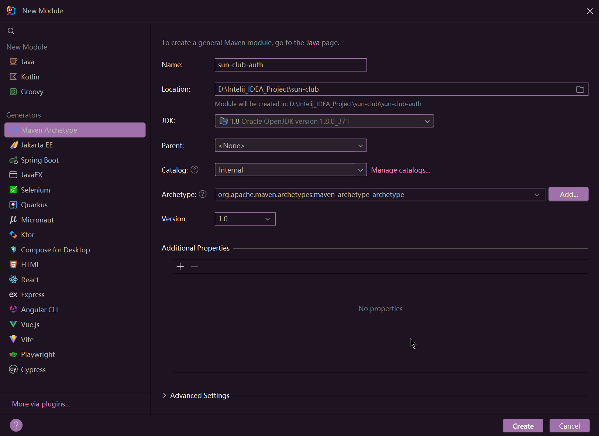Click the Maven Archetype icon
The image size is (599, 436).
pyautogui.click(x=13, y=130)
